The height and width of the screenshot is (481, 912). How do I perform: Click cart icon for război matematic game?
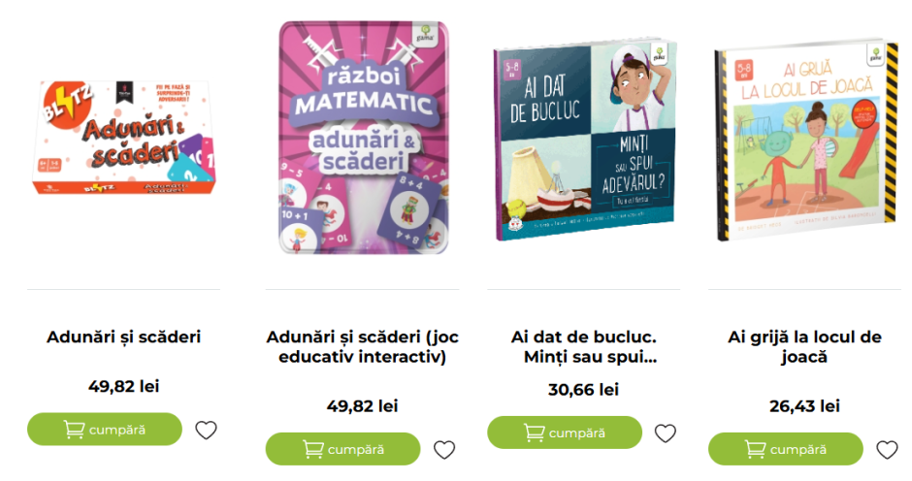click(313, 450)
